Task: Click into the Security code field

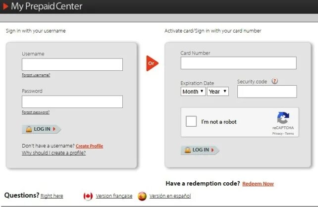Action: [267, 92]
